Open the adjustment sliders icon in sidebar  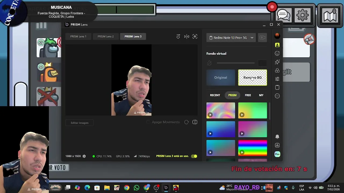click(x=277, y=79)
